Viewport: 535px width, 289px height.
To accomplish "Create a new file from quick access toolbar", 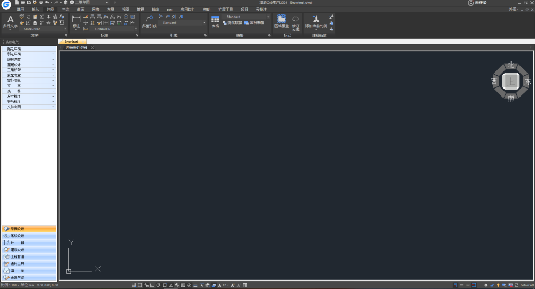I will click(17, 2).
